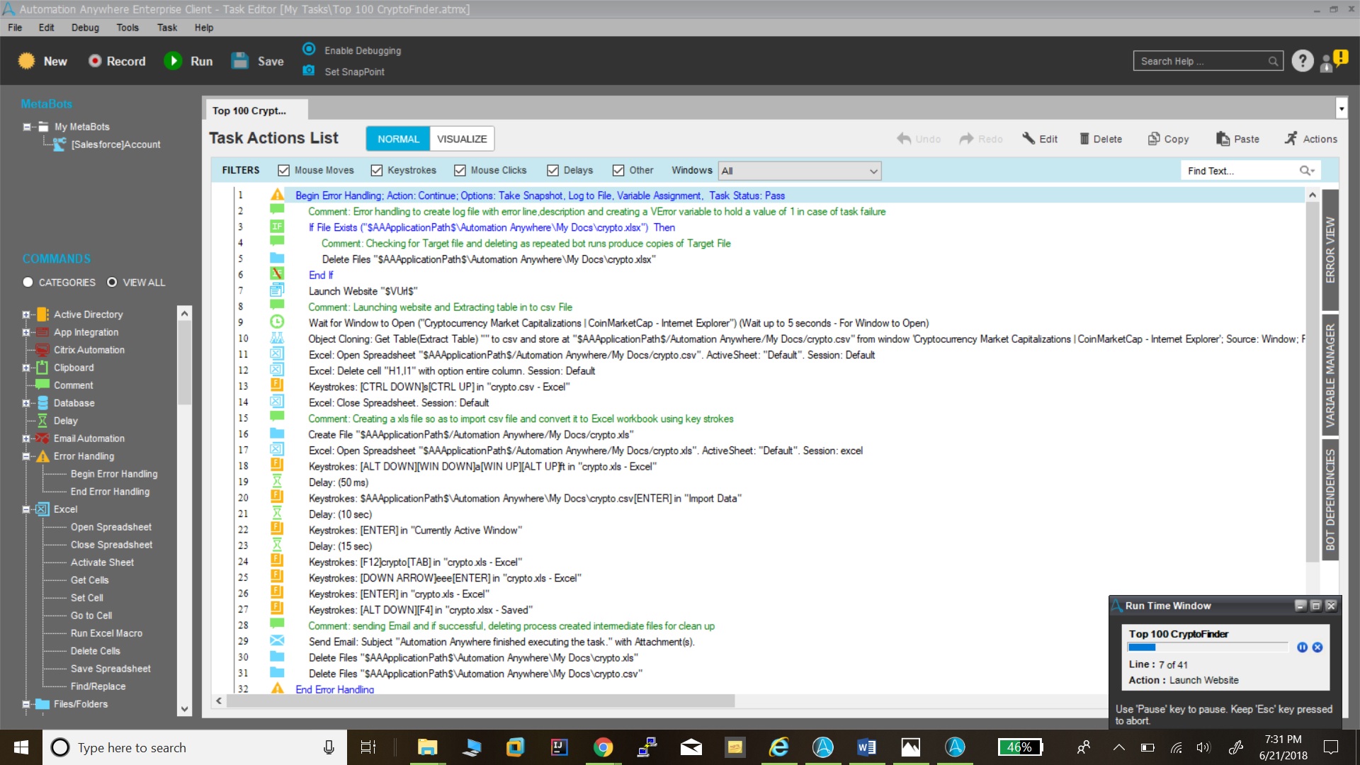Click the Save disk icon
The width and height of the screenshot is (1360, 765).
pyautogui.click(x=240, y=61)
